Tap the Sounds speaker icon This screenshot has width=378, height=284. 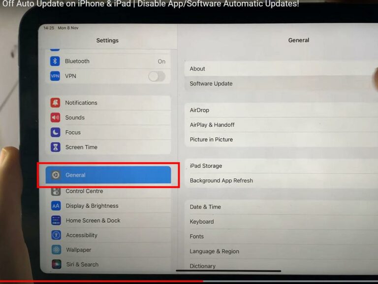(x=55, y=117)
